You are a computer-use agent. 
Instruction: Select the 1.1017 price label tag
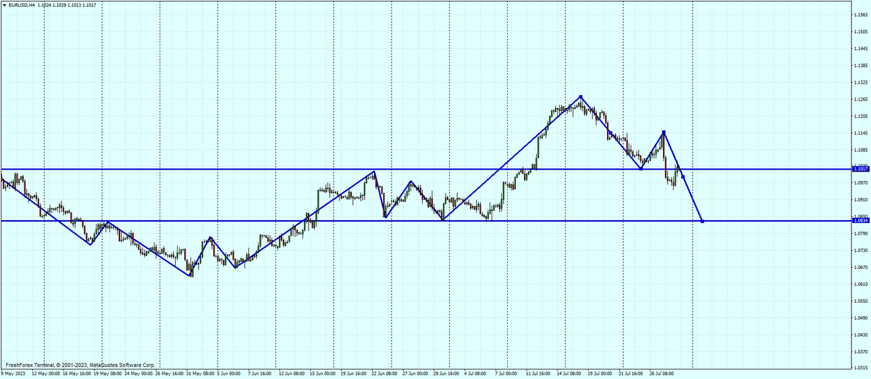click(860, 169)
